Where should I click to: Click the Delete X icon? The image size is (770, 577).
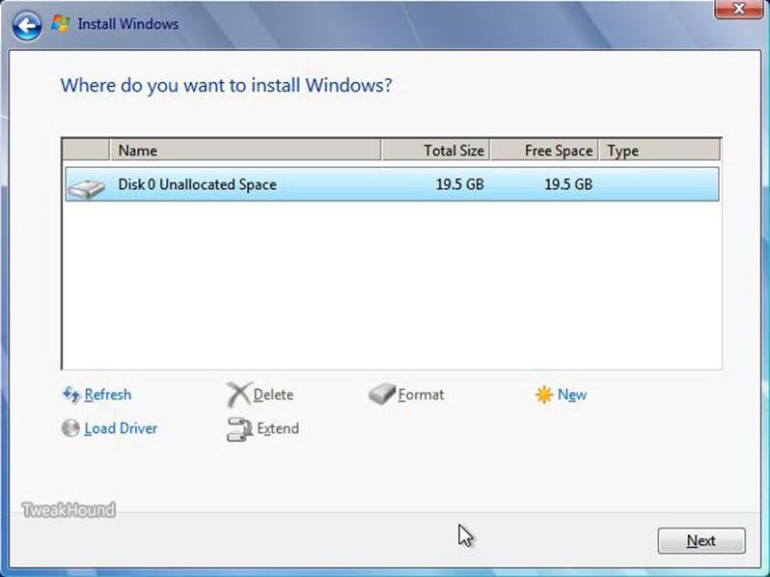coord(238,395)
